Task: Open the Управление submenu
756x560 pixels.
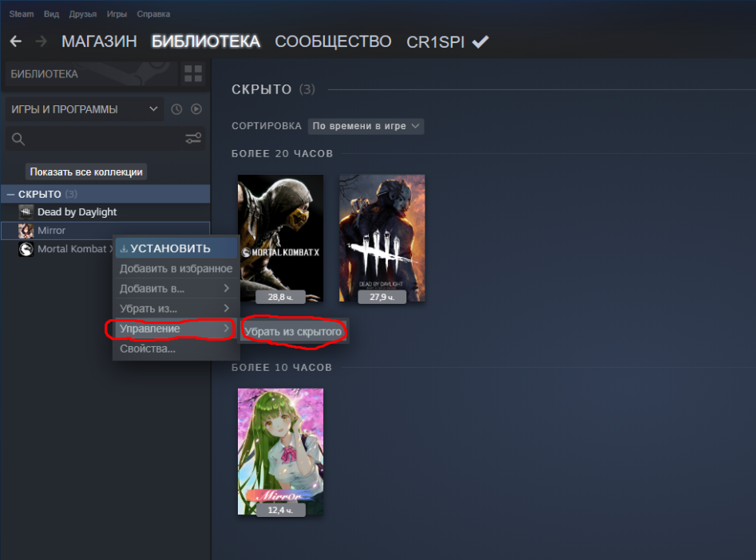Action: [x=176, y=329]
